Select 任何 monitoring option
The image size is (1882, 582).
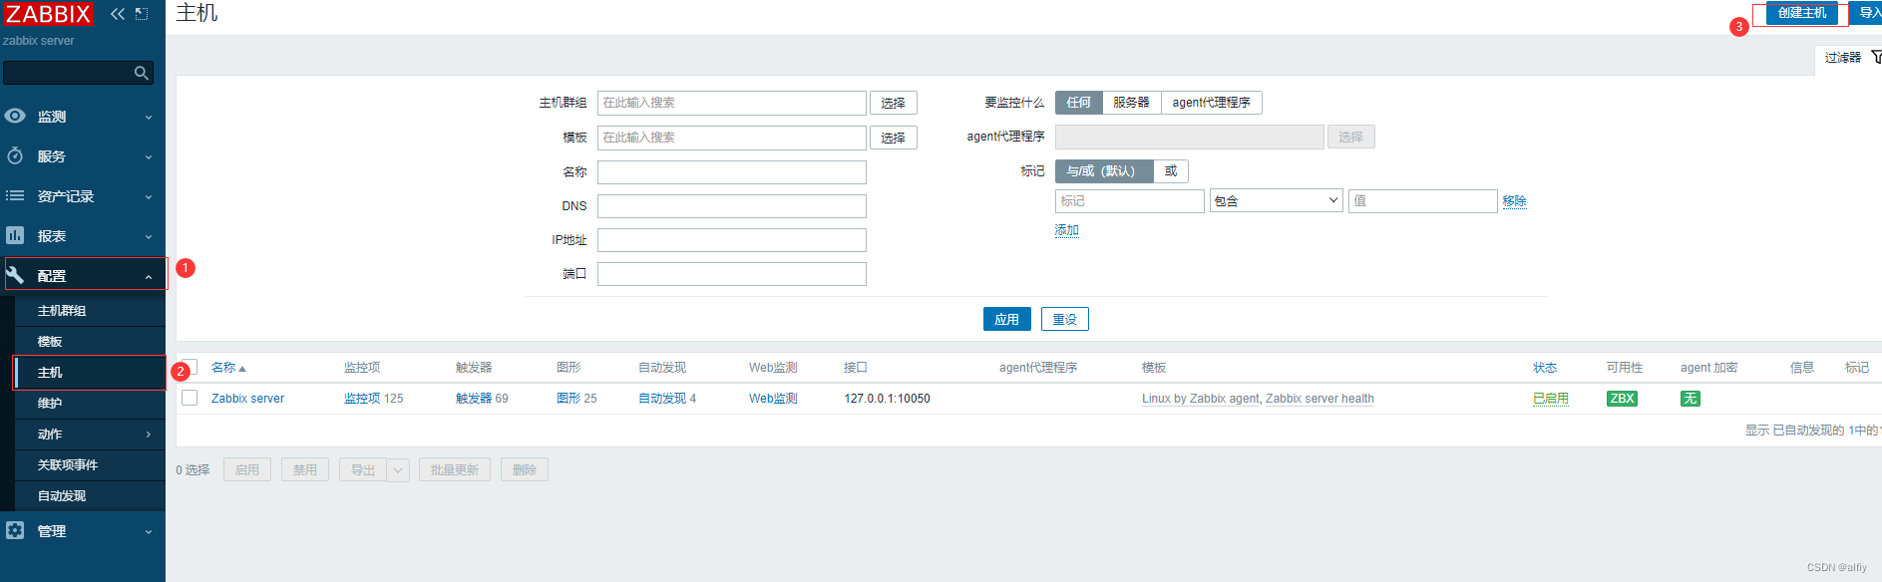pos(1079,103)
